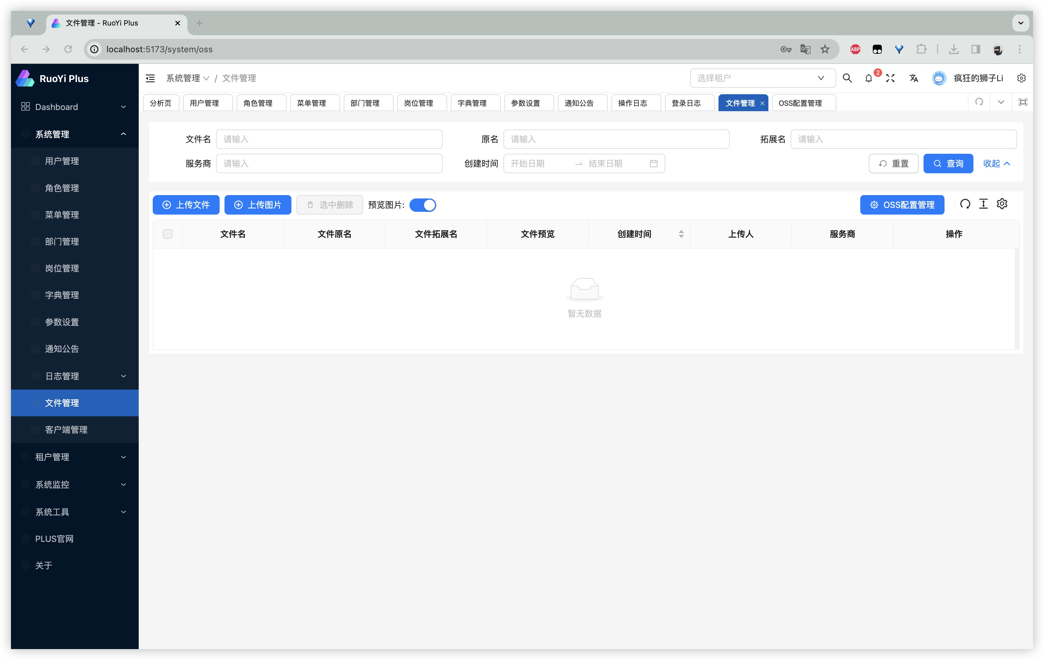Enter fullscreen mode via the expand icon
Viewport: 1044px width, 660px height.
[x=890, y=78]
